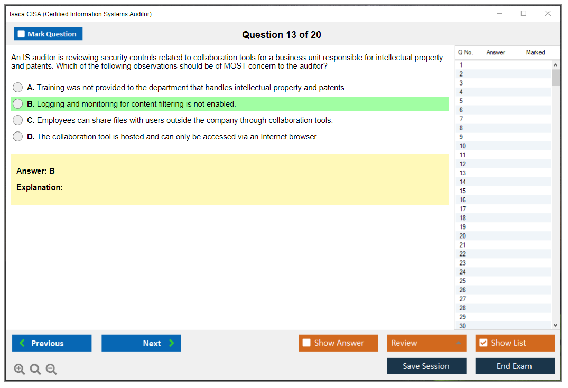The height and width of the screenshot is (388, 568).
Task: Select answer B about logging and monitoring
Action: click(18, 104)
